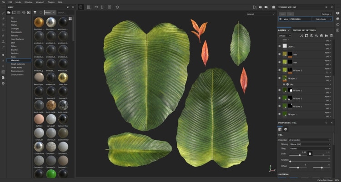Click the add folder icon in Layers

point(326,35)
